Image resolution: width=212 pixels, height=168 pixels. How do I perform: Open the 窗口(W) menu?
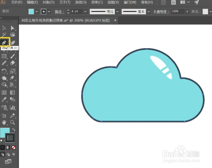[x=130, y=2]
